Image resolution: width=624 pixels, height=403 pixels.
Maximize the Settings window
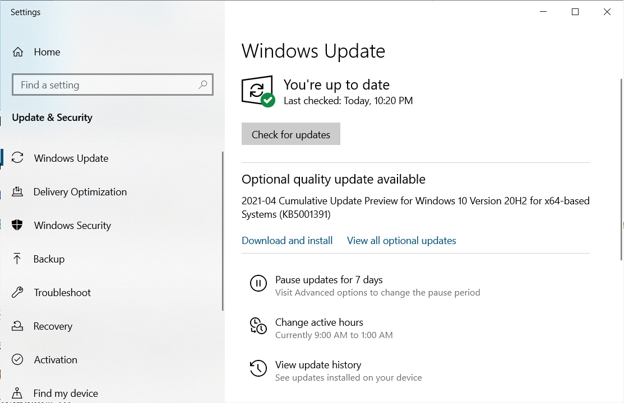click(x=575, y=12)
